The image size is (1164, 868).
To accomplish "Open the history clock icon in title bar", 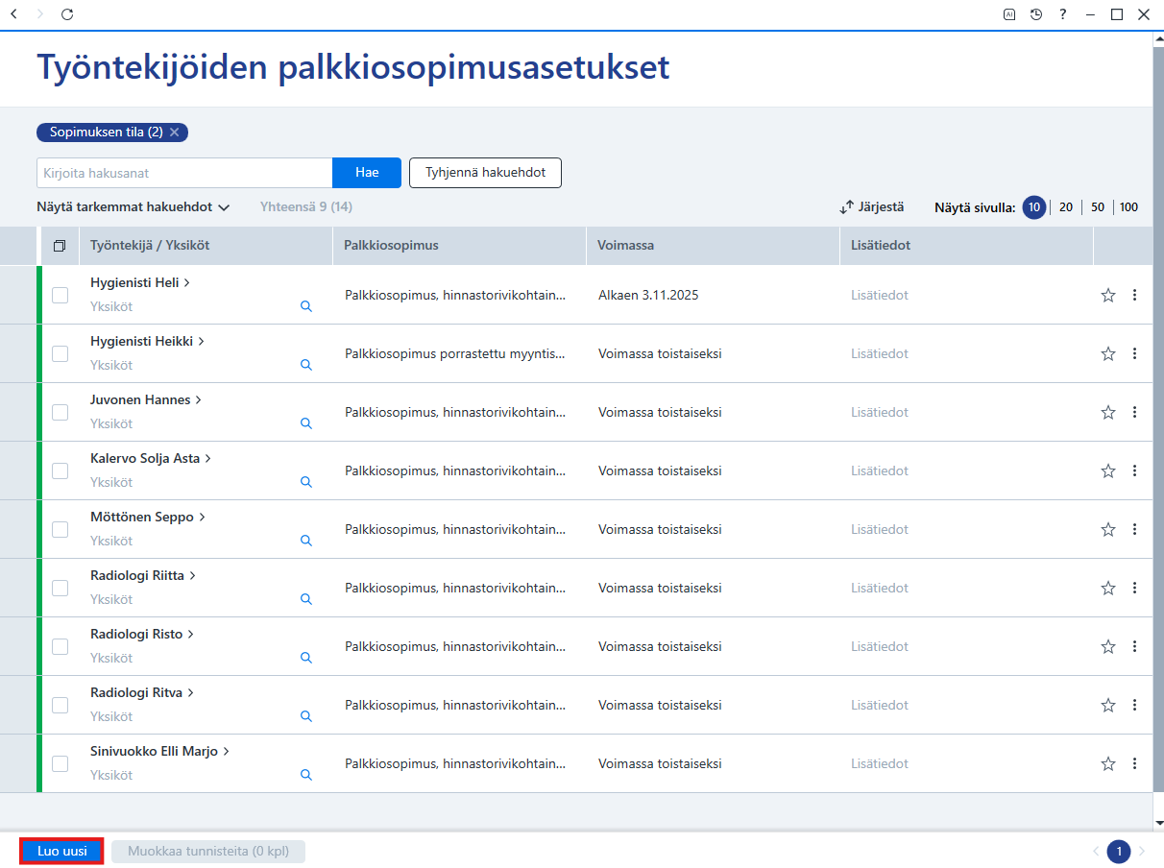I will tap(1036, 14).
